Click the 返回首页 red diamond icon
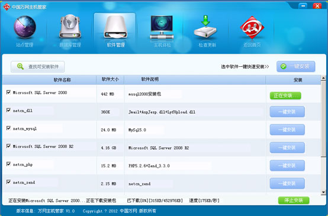The image size is (328, 216). 252,27
